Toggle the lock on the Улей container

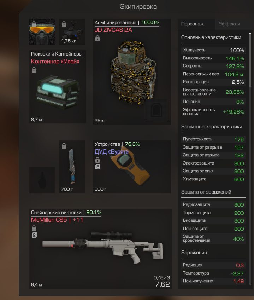coord(34,70)
